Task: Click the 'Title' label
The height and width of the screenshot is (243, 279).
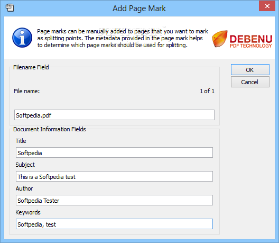Action: pos(21,141)
